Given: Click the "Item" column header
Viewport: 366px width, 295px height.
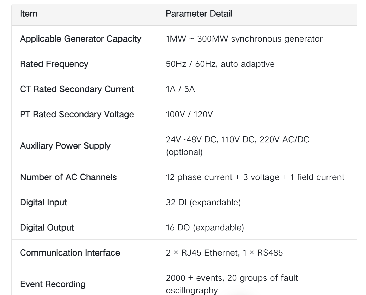Looking at the screenshot, I should (29, 14).
